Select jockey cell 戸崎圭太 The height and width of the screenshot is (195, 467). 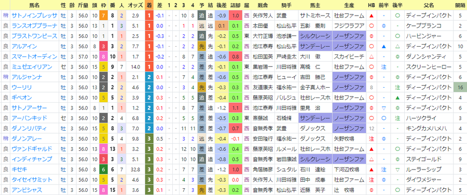[x=286, y=57]
